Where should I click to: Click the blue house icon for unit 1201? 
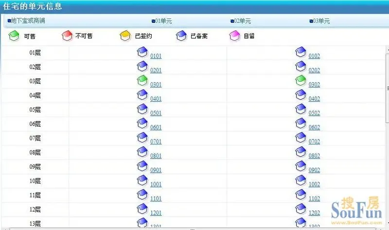pyautogui.click(x=142, y=209)
